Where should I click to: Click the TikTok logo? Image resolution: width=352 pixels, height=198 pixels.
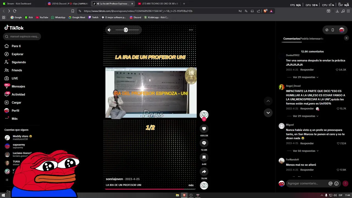pyautogui.click(x=14, y=28)
